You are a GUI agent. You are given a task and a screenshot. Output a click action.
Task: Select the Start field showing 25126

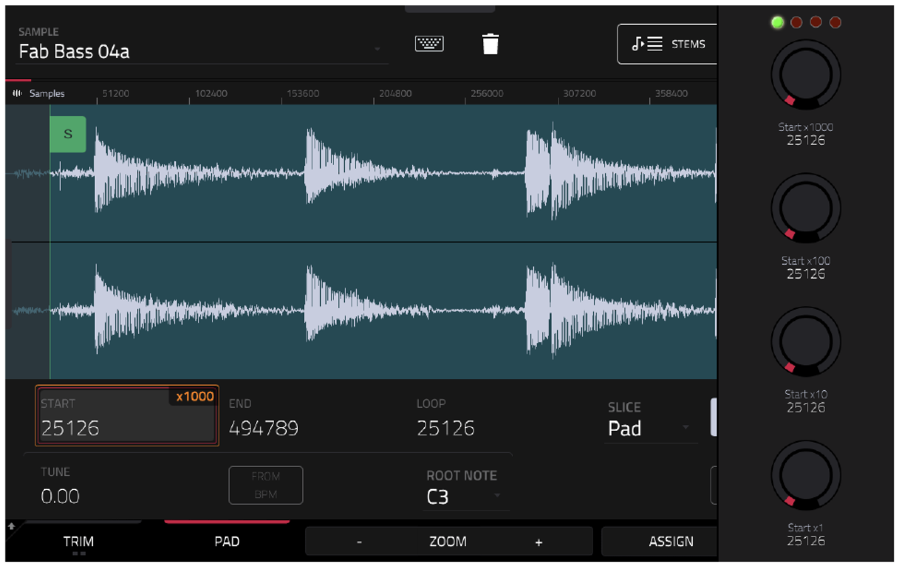coord(127,415)
